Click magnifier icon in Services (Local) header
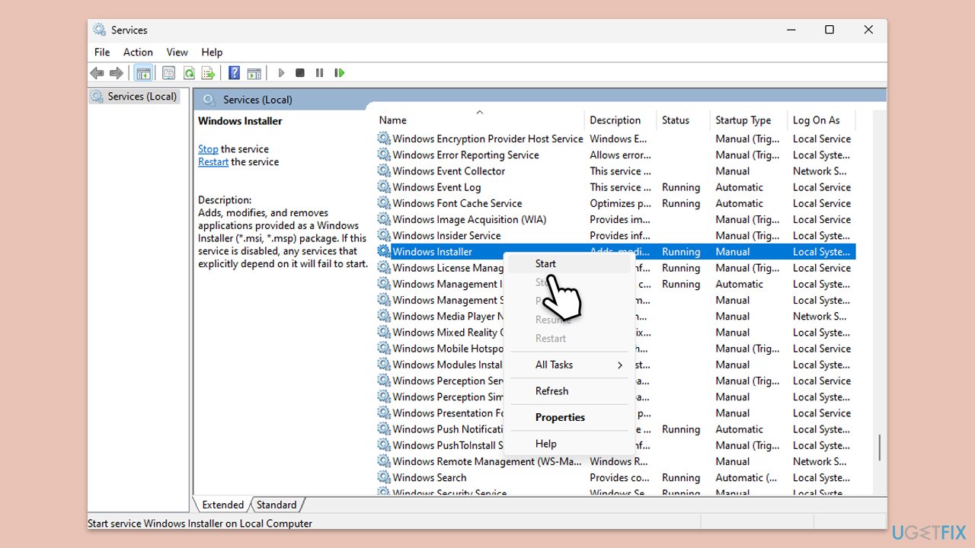This screenshot has width=975, height=548. [x=209, y=100]
